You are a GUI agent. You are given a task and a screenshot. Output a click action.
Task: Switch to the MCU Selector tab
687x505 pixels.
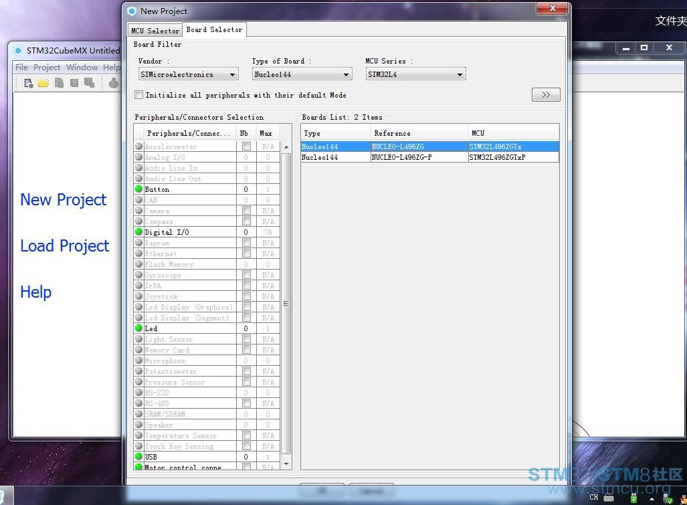click(x=155, y=31)
